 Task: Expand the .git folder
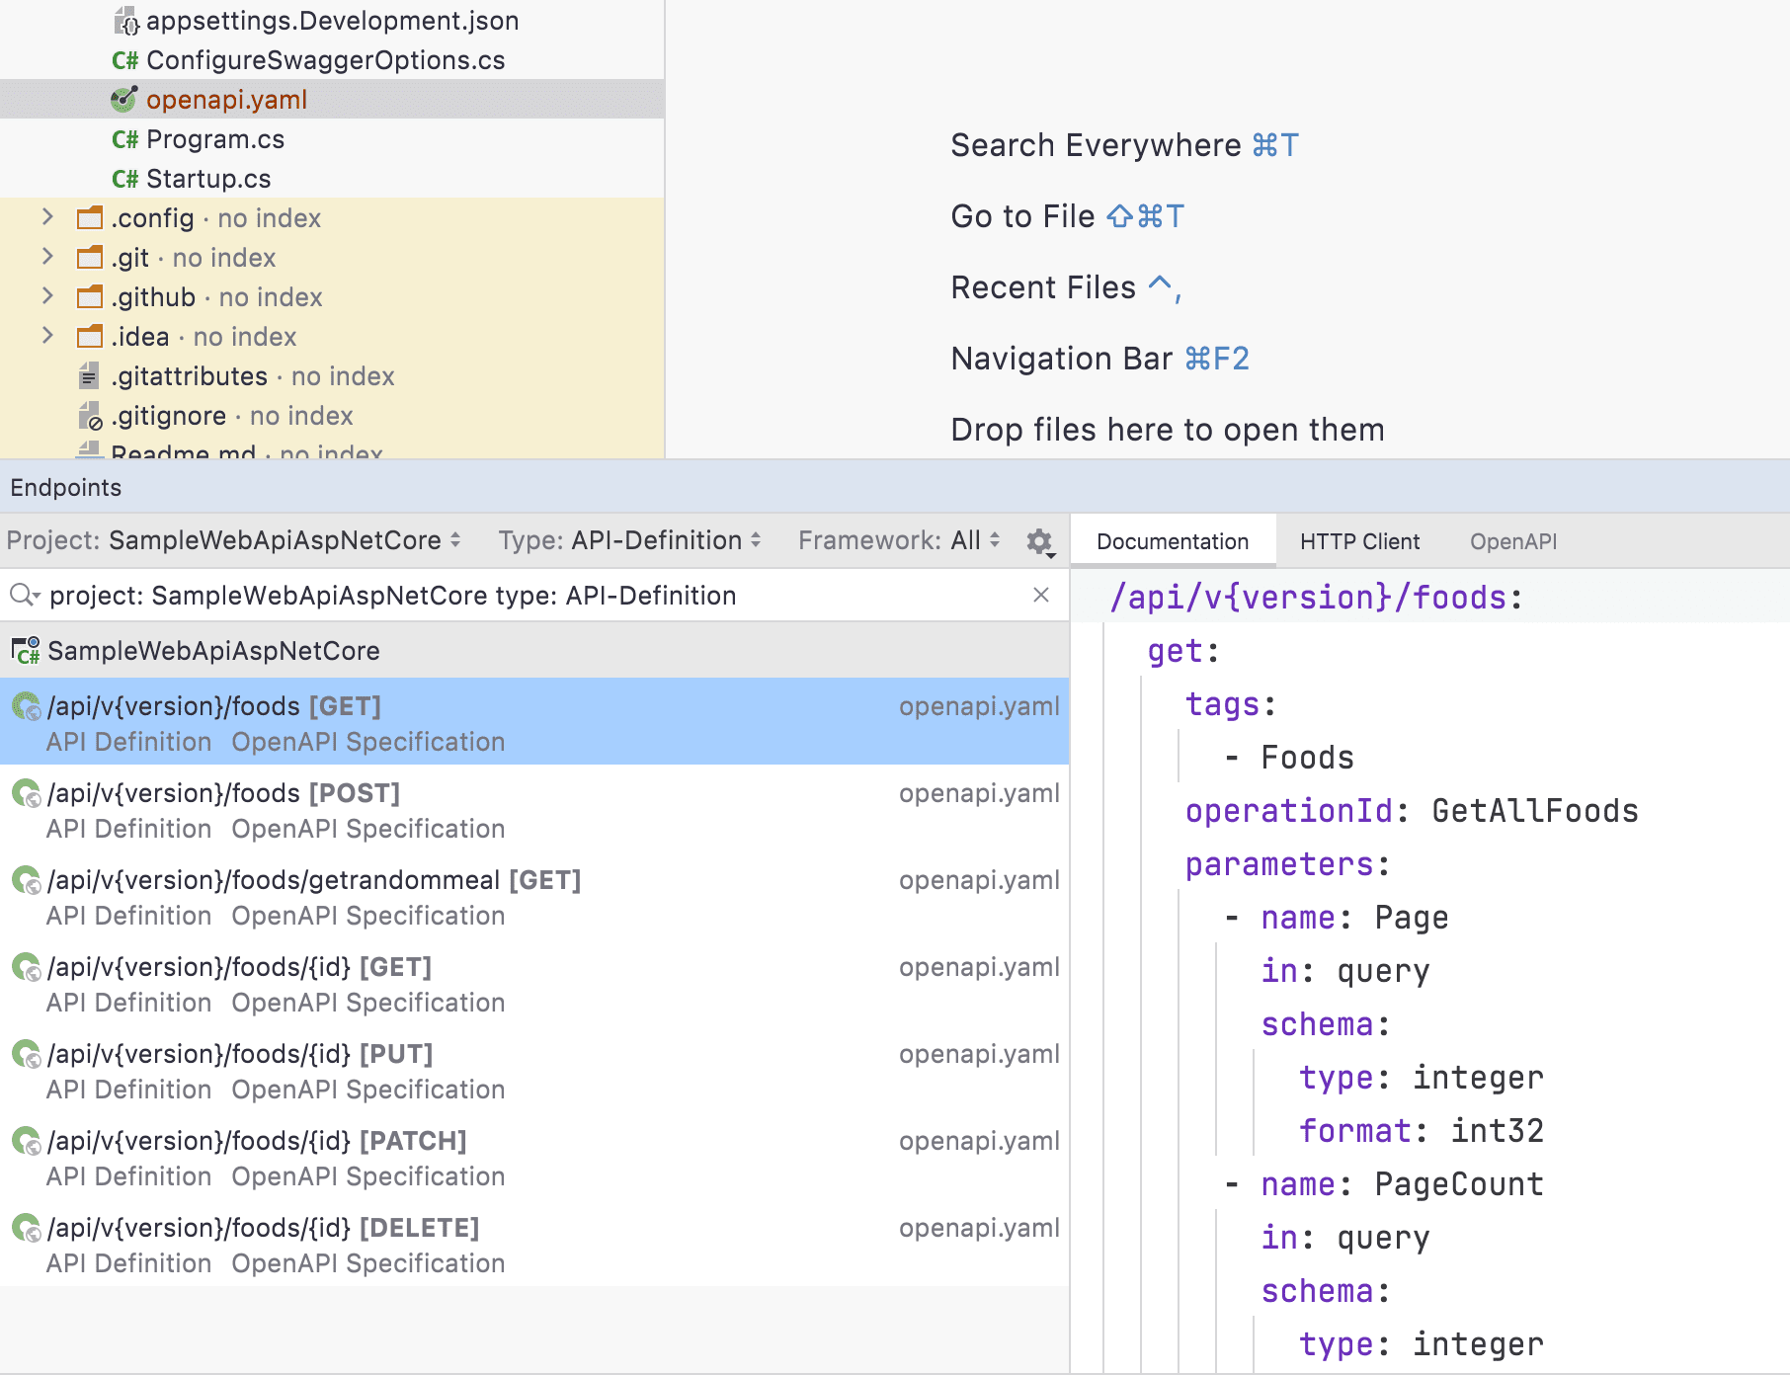pyautogui.click(x=47, y=257)
